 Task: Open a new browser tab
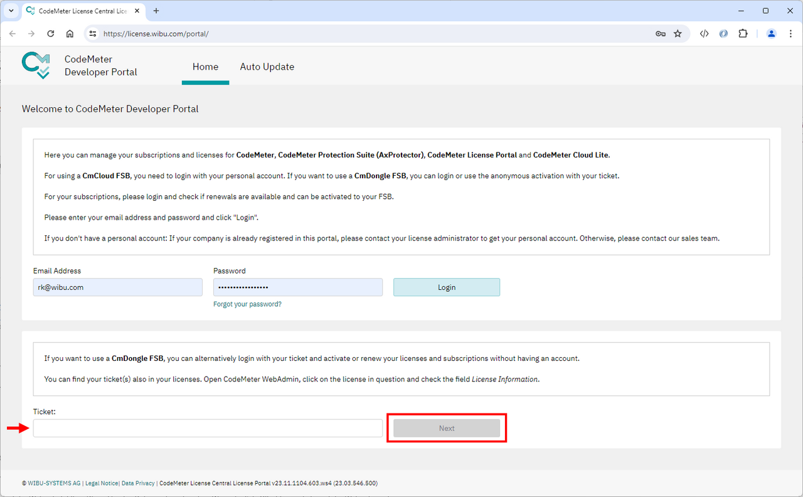156,11
